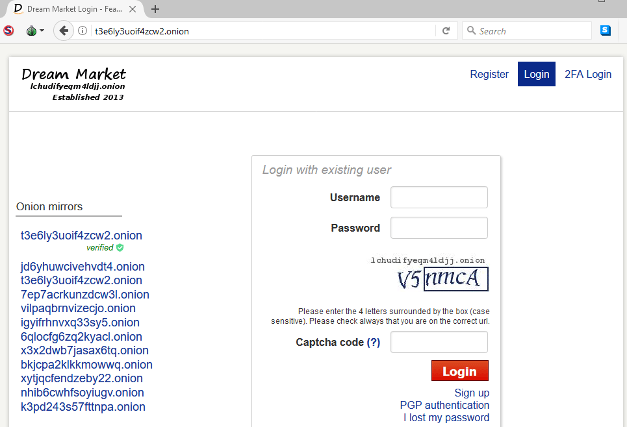Click the Username input field
The image size is (627, 427).
439,197
